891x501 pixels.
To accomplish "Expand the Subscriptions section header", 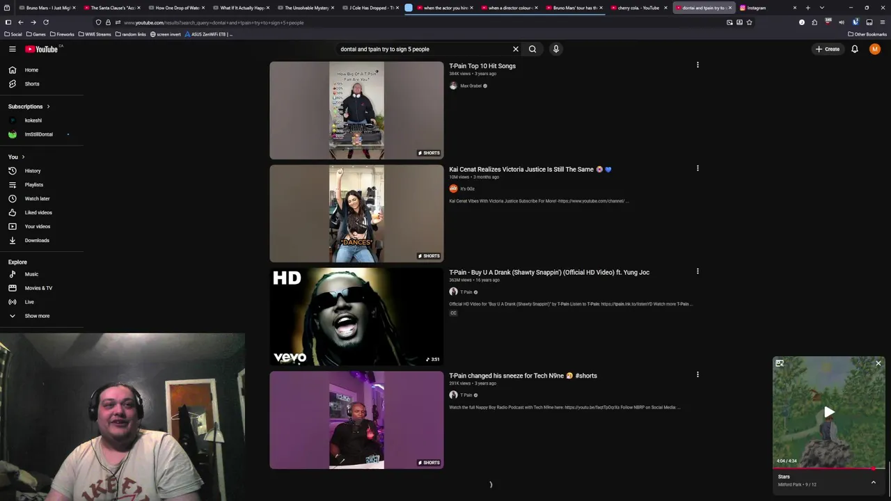I will [x=29, y=106].
